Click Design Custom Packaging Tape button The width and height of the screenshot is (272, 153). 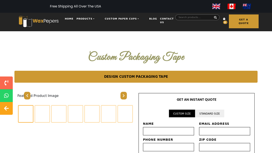(136, 76)
